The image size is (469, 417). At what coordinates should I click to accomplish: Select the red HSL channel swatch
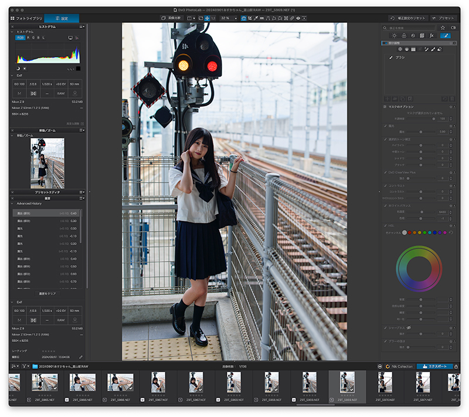(409, 232)
